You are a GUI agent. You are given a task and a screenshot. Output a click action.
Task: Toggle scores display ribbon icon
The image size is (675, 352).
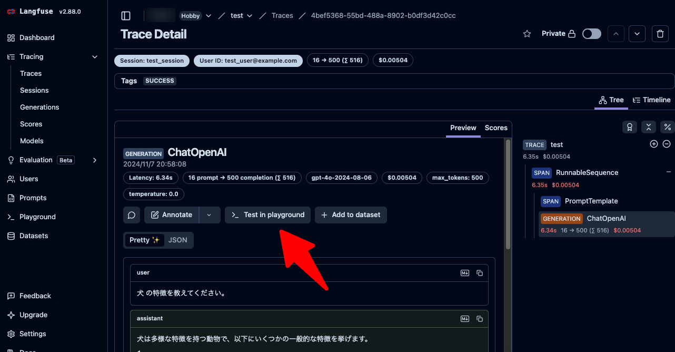(x=629, y=127)
